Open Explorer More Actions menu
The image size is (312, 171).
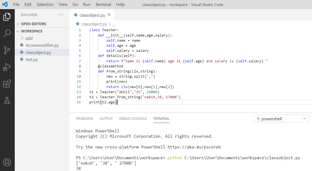61,15
